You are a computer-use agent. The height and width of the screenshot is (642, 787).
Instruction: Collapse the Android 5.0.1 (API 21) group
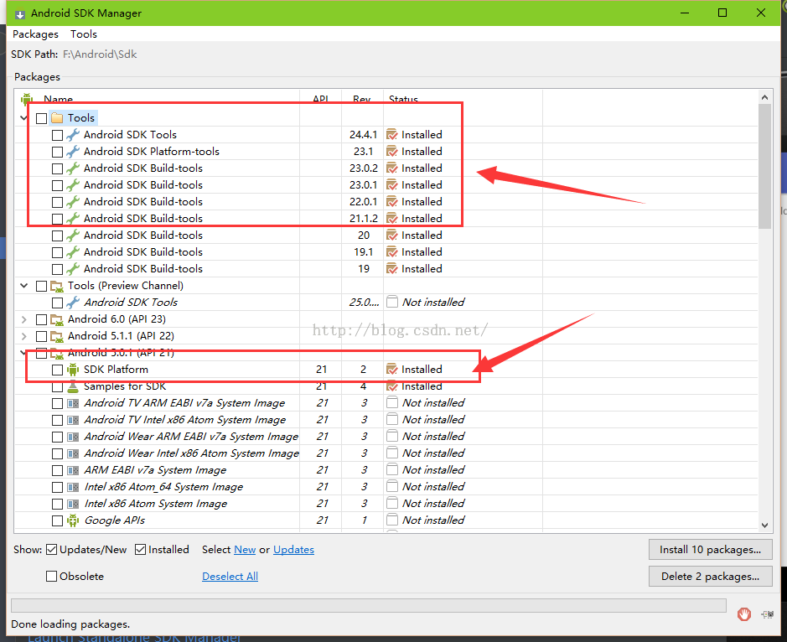point(23,352)
